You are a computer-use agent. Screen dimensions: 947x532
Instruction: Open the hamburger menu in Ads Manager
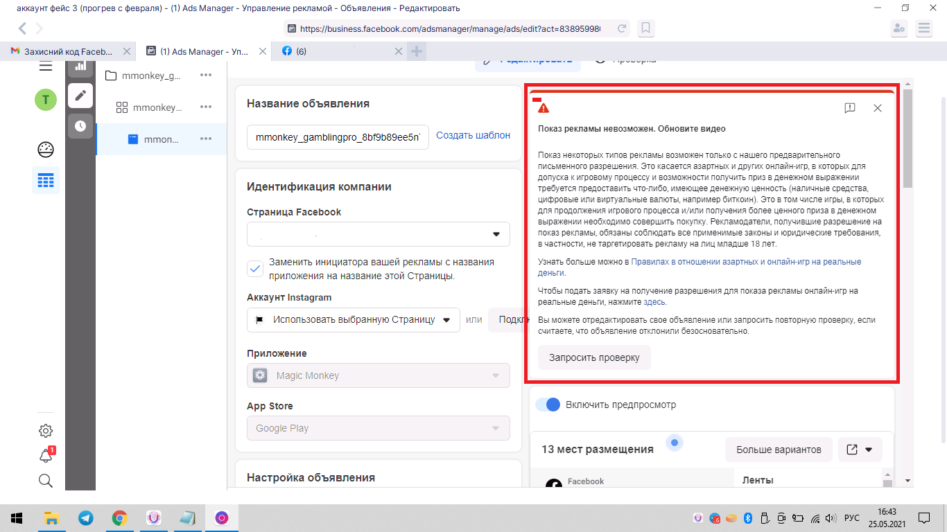pos(46,66)
